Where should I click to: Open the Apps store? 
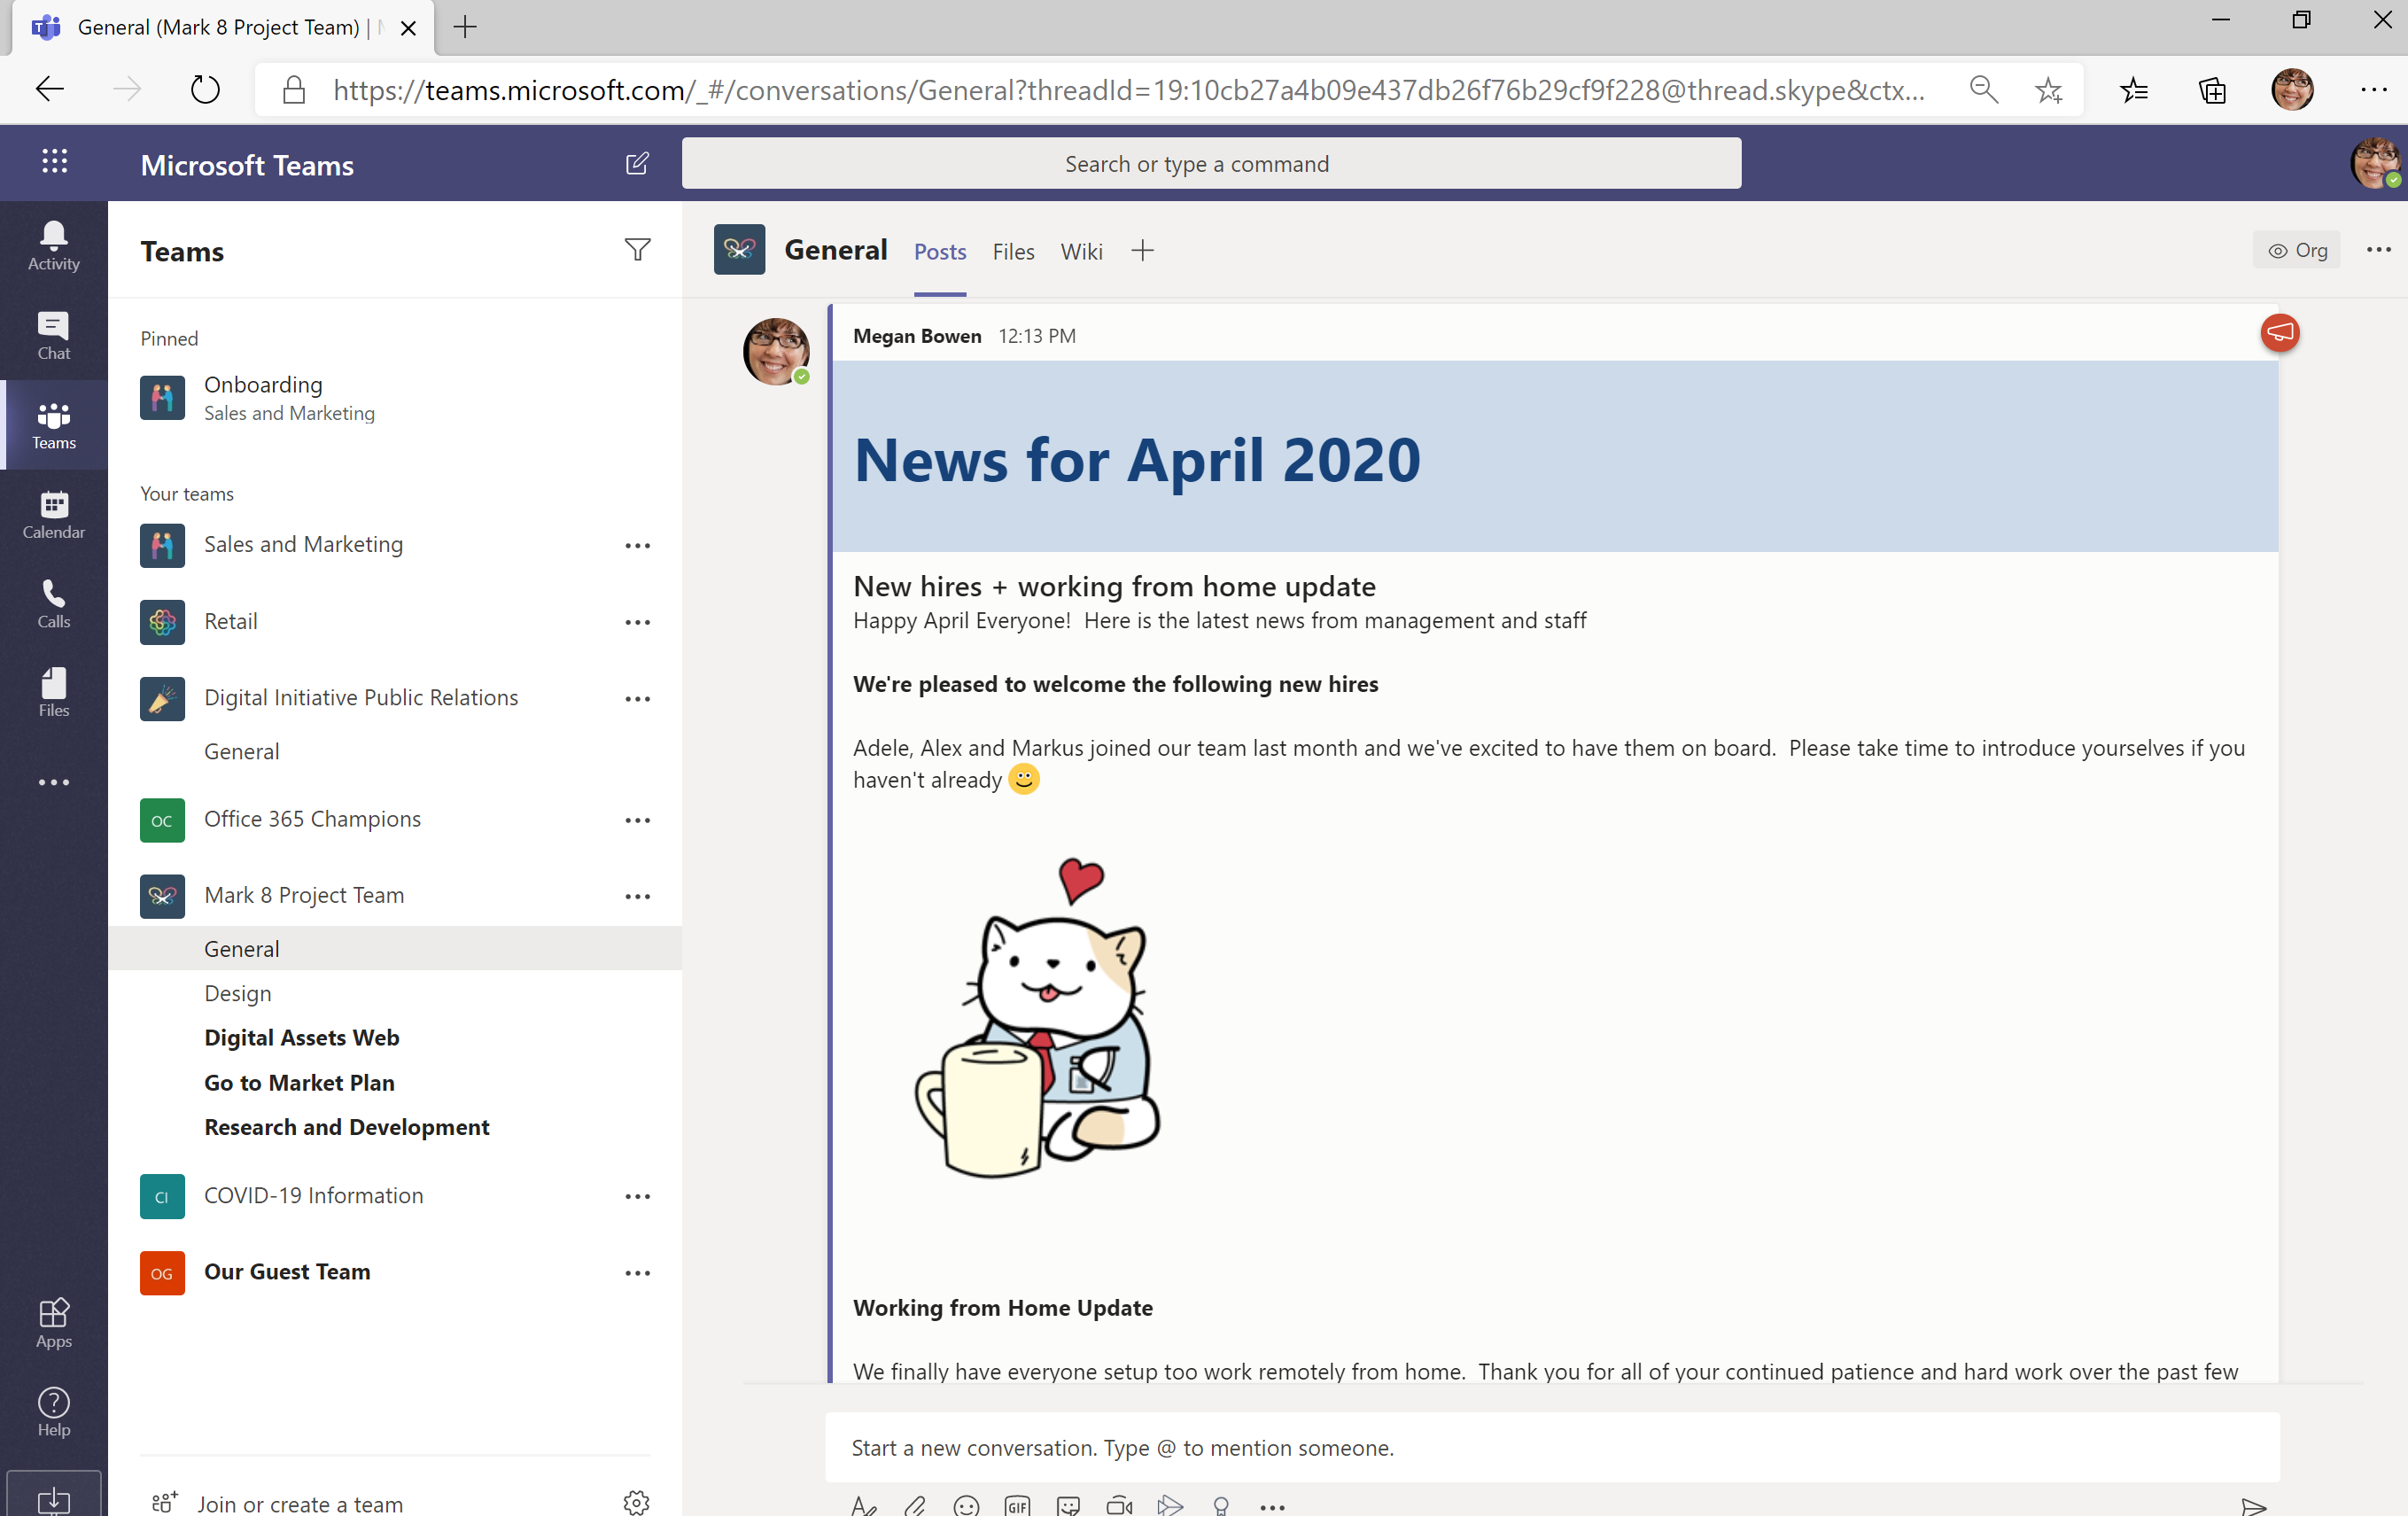(x=54, y=1322)
